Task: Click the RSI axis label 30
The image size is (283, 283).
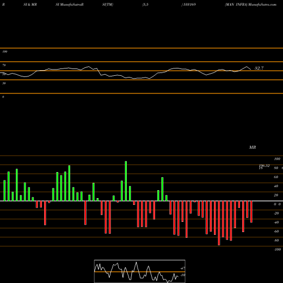Action: (4, 83)
